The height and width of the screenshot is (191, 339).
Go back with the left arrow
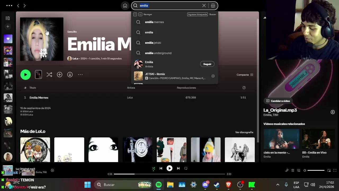coord(18,6)
